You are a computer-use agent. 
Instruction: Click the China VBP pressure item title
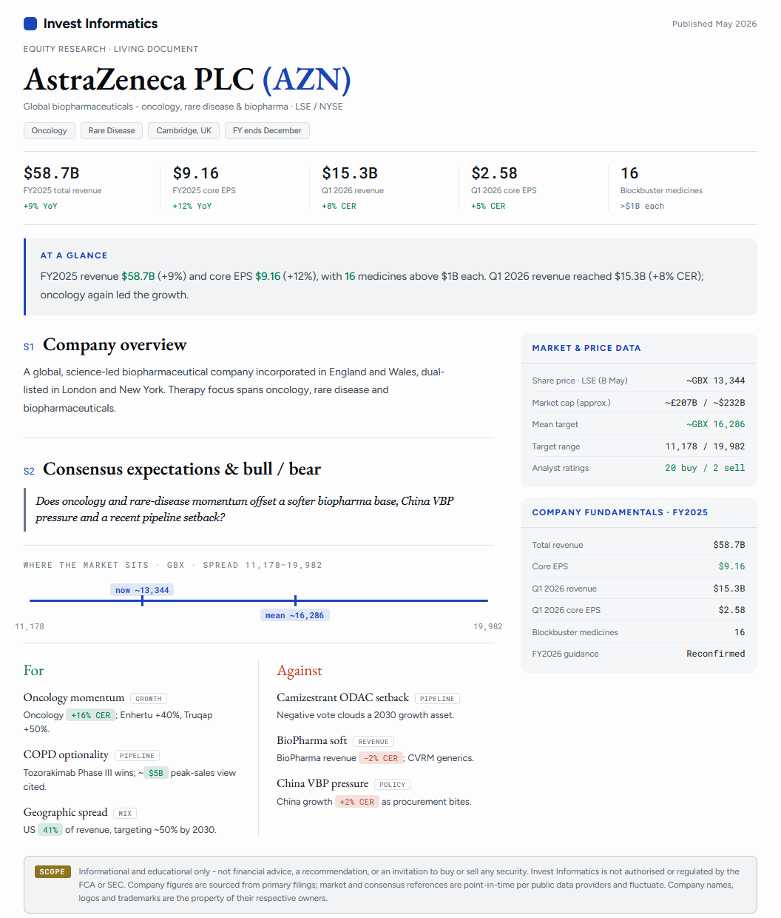(x=322, y=783)
